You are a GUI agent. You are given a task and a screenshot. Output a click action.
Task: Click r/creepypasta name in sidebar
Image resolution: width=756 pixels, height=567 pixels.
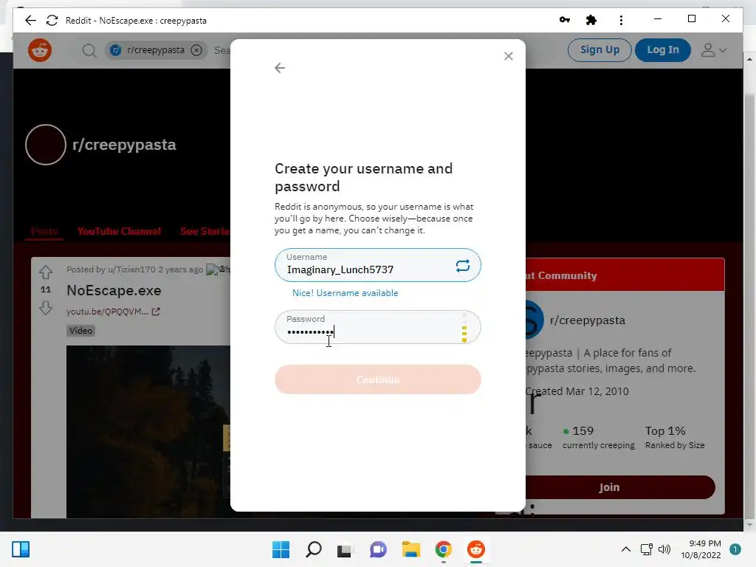coord(587,320)
